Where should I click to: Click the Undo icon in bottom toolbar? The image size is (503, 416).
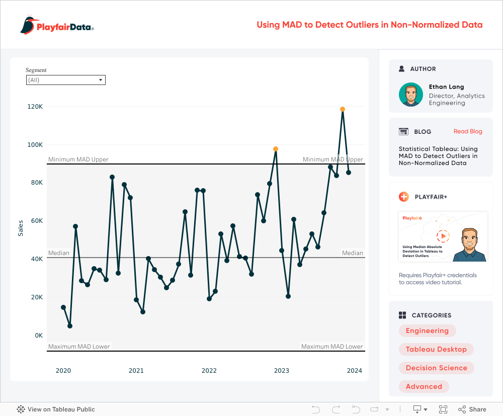(x=316, y=409)
